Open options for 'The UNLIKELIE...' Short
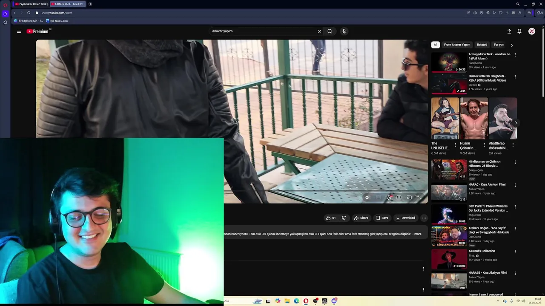The image size is (545, 306). tap(455, 145)
